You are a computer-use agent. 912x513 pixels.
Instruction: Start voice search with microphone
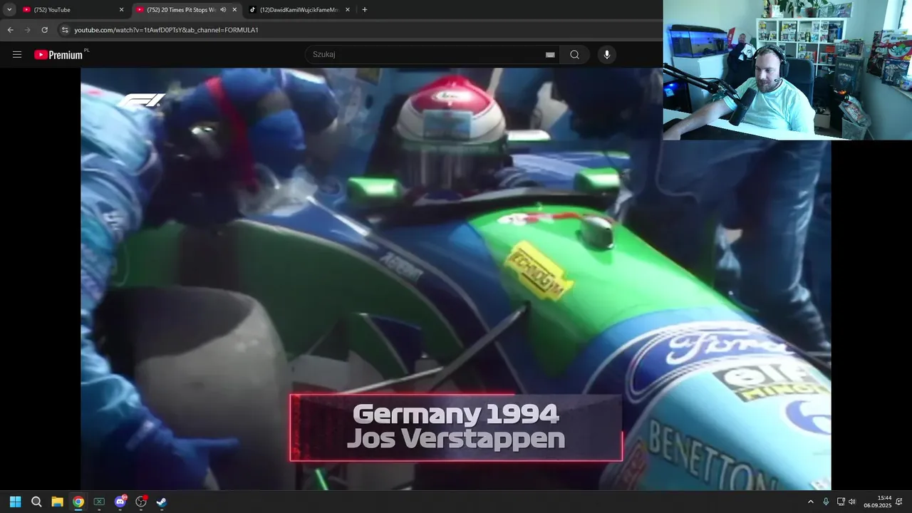coord(607,55)
